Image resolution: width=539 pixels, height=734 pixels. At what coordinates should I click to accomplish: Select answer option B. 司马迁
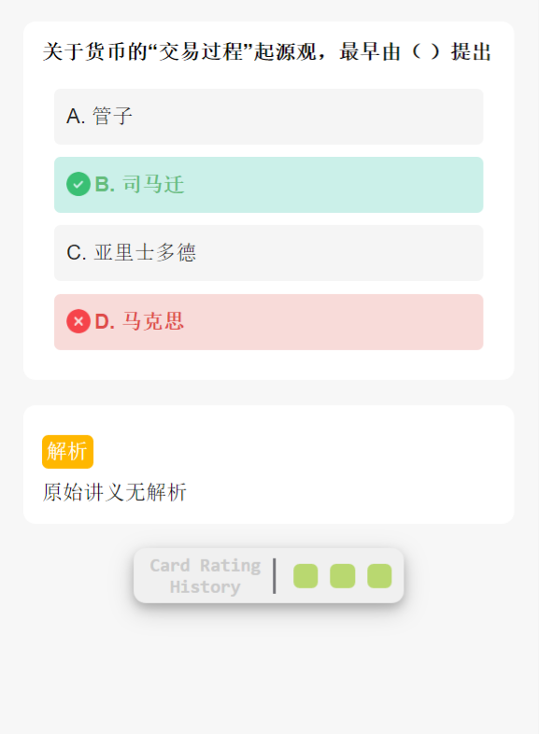[x=268, y=185]
